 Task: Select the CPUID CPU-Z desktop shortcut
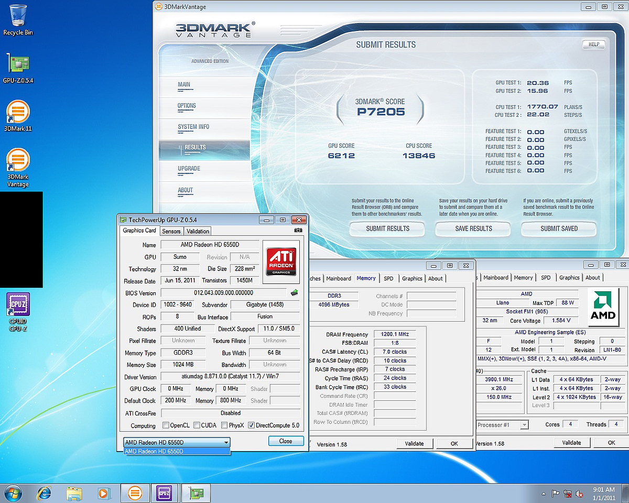tap(18, 312)
